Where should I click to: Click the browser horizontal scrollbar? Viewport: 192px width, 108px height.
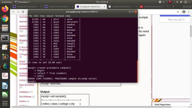[x=92, y=107]
